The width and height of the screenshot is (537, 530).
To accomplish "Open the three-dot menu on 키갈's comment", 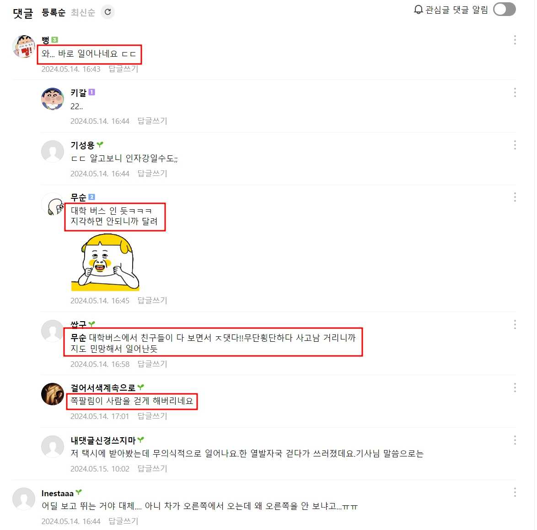I will click(515, 92).
